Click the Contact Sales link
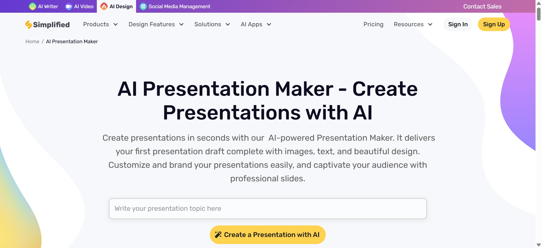 click(482, 6)
